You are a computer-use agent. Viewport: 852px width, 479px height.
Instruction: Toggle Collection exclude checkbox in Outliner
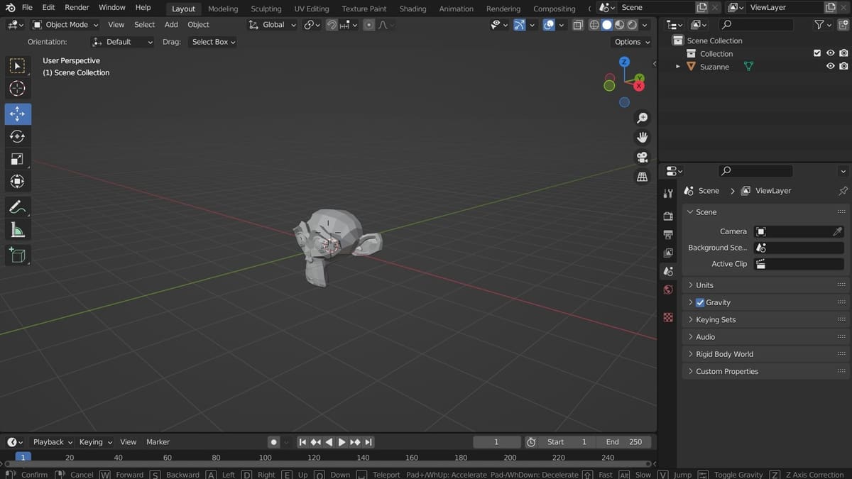pyautogui.click(x=817, y=53)
